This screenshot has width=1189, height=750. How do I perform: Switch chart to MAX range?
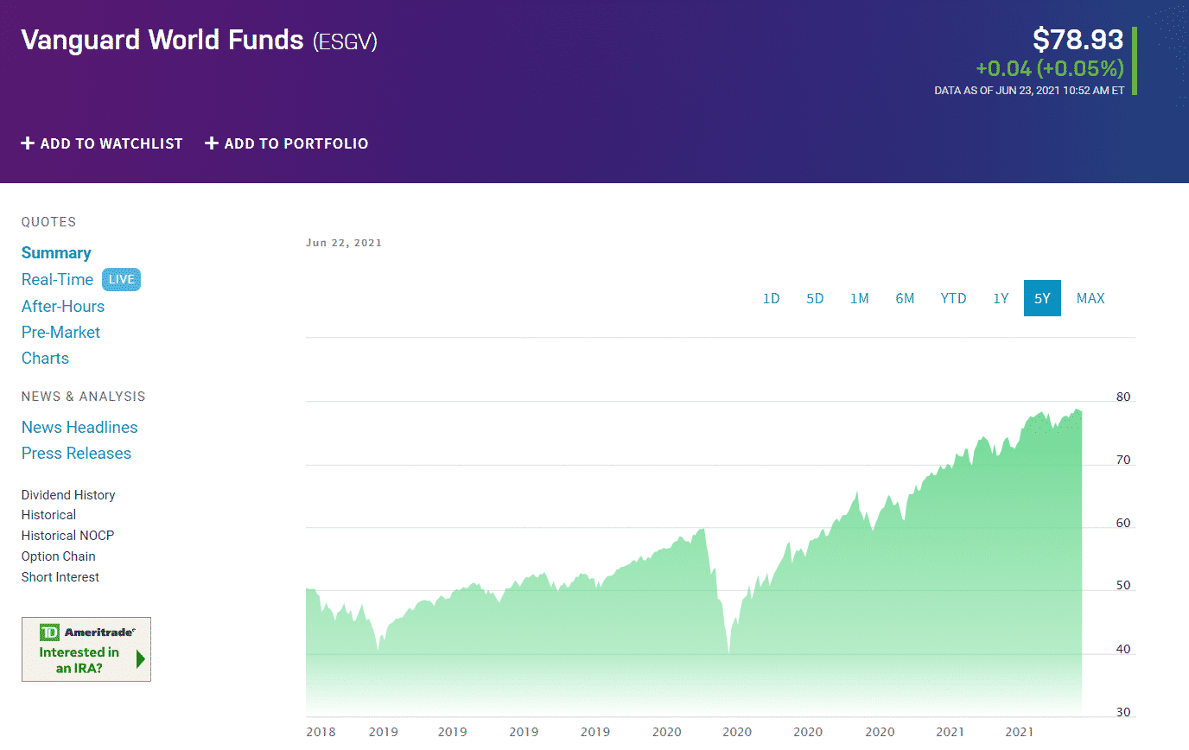pyautogui.click(x=1090, y=298)
